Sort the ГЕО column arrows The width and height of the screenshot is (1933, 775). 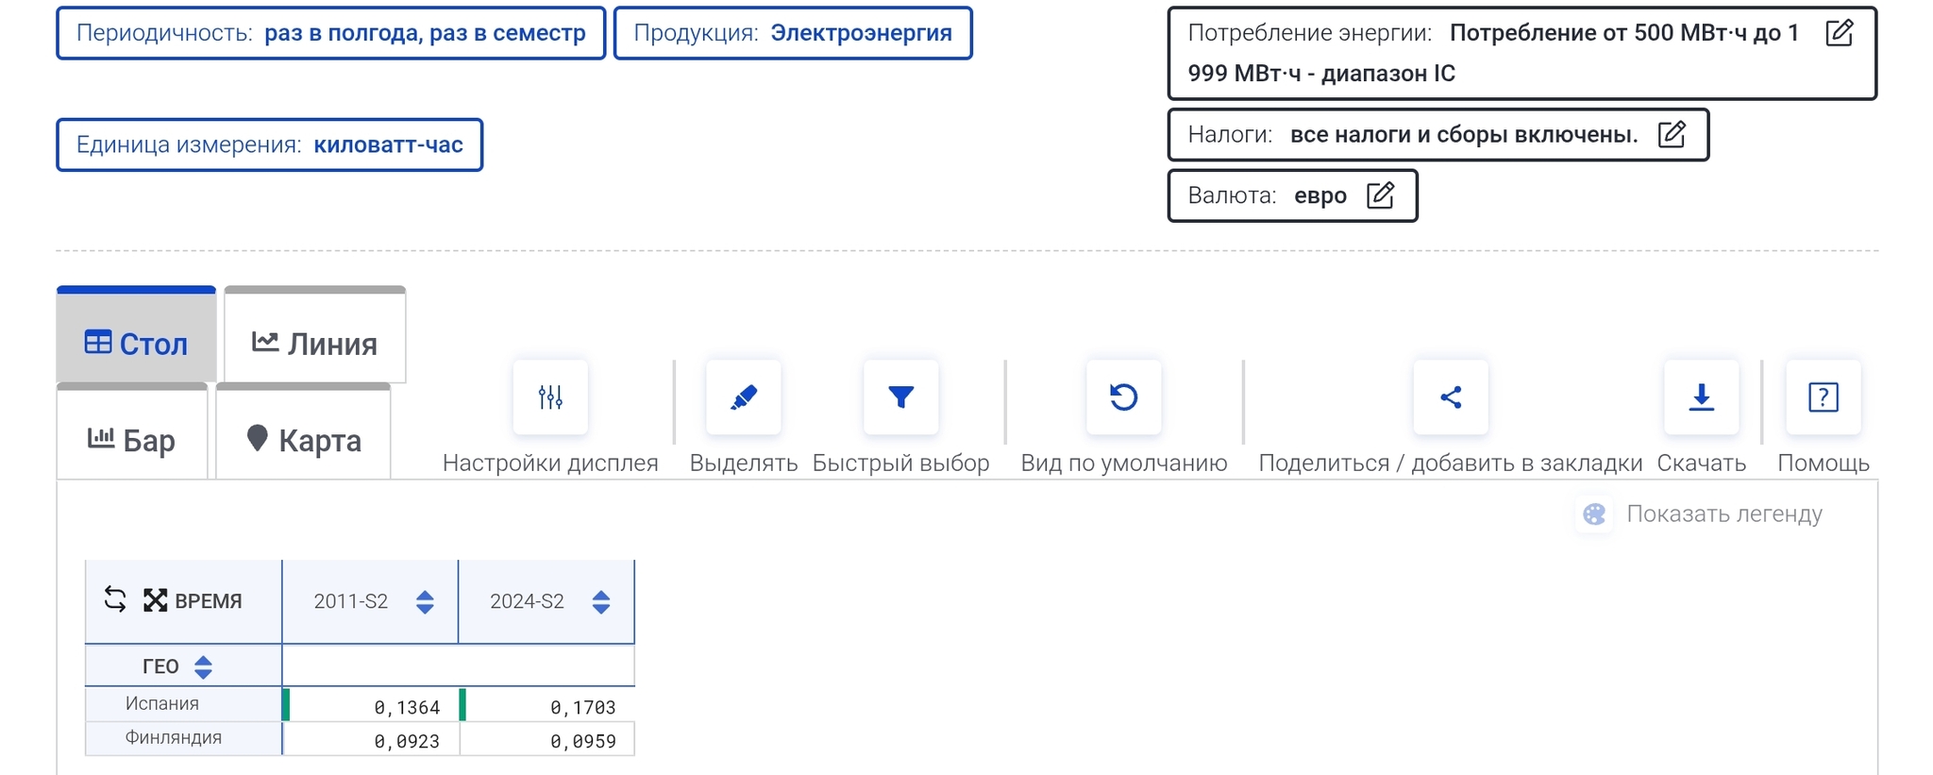pos(203,666)
